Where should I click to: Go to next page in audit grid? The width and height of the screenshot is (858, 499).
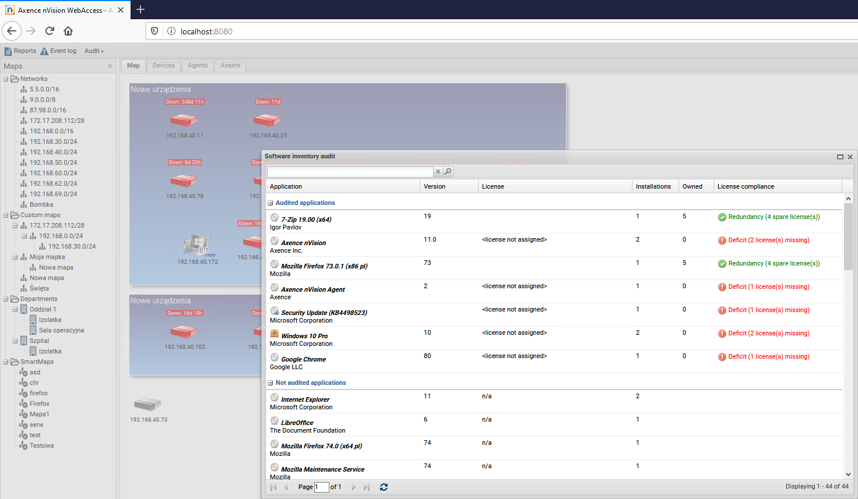[353, 487]
